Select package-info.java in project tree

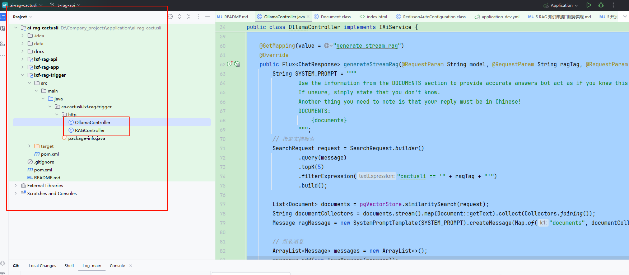[87, 138]
